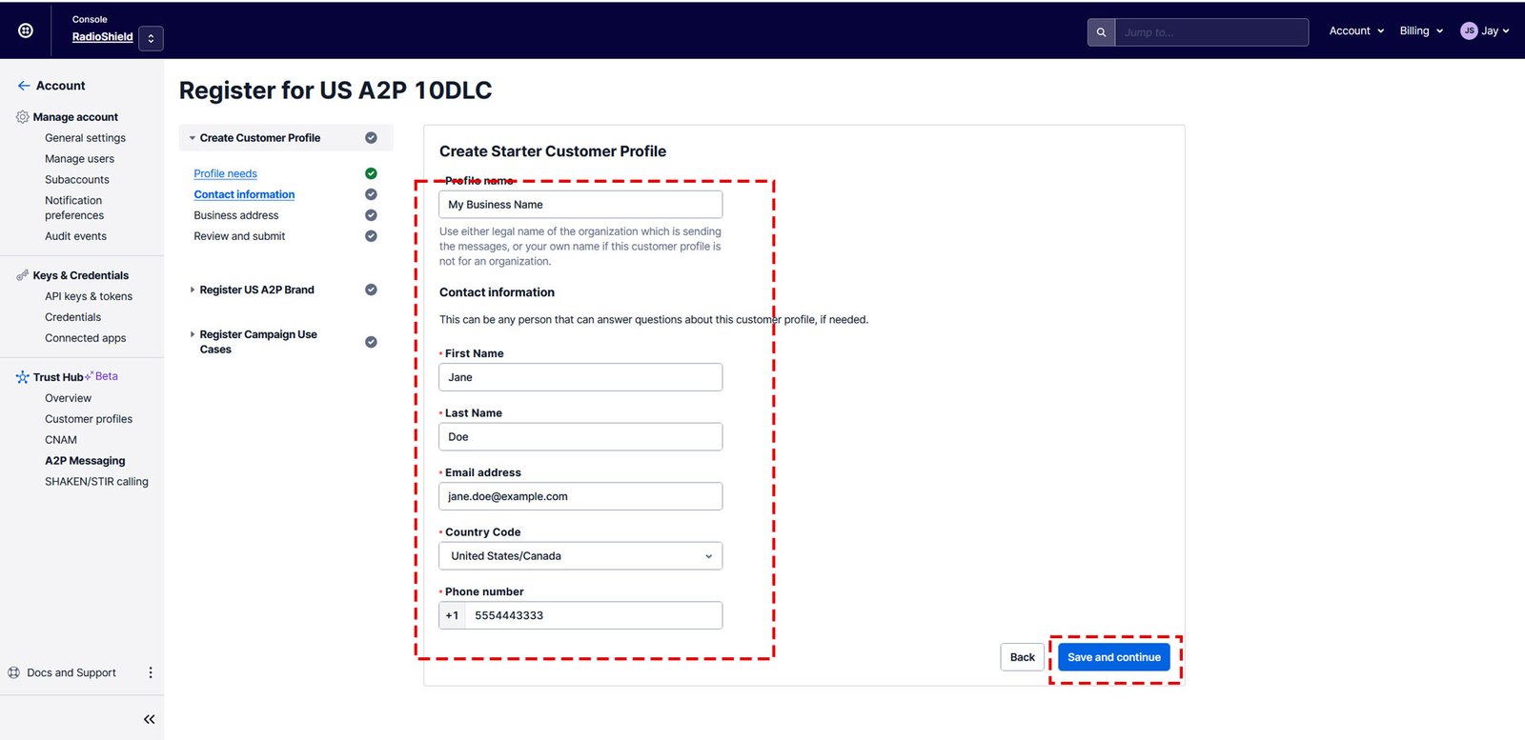Open the Contact information step
Viewport: 1525px width, 740px height.
pyautogui.click(x=244, y=194)
